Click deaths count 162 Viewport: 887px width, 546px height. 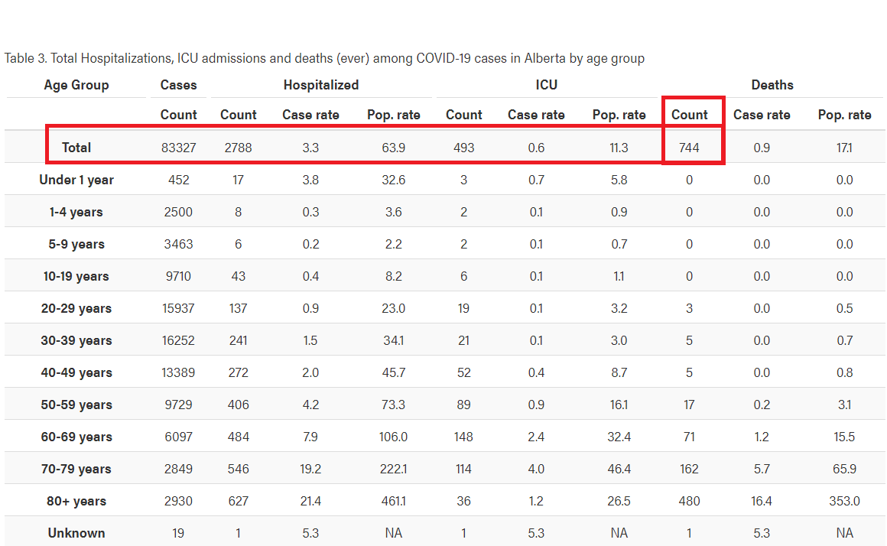tap(690, 470)
